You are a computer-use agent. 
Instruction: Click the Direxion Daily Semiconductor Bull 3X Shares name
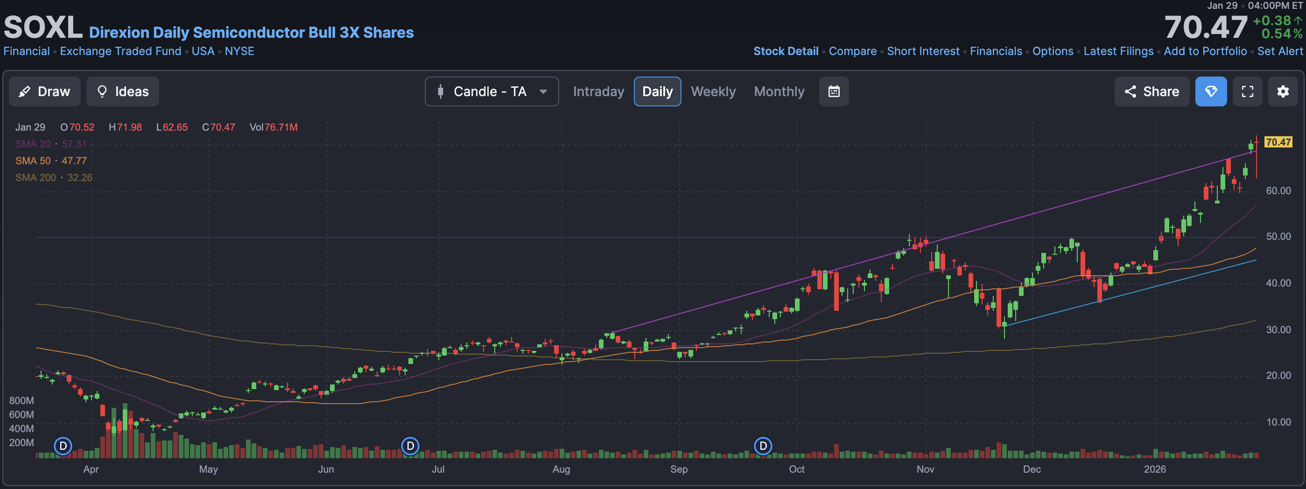click(x=251, y=33)
